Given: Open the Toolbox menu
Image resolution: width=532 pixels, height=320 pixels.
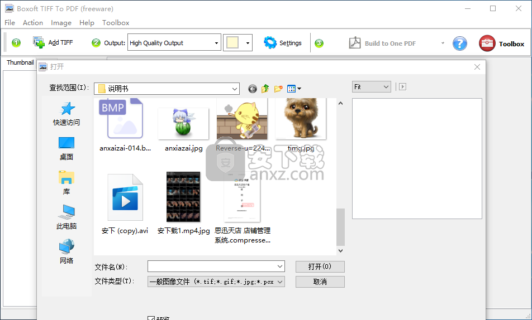Looking at the screenshot, I should coord(116,23).
